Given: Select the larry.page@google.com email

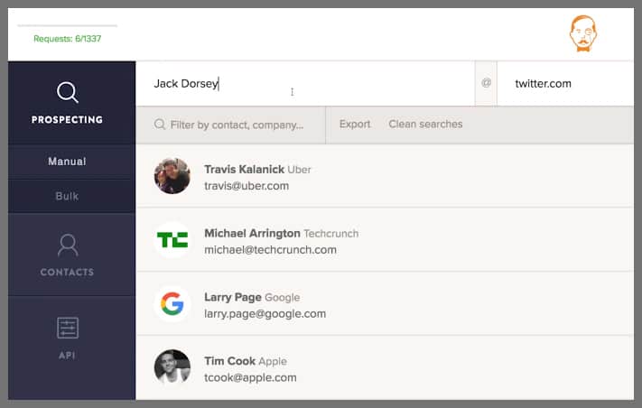Looking at the screenshot, I should 265,314.
